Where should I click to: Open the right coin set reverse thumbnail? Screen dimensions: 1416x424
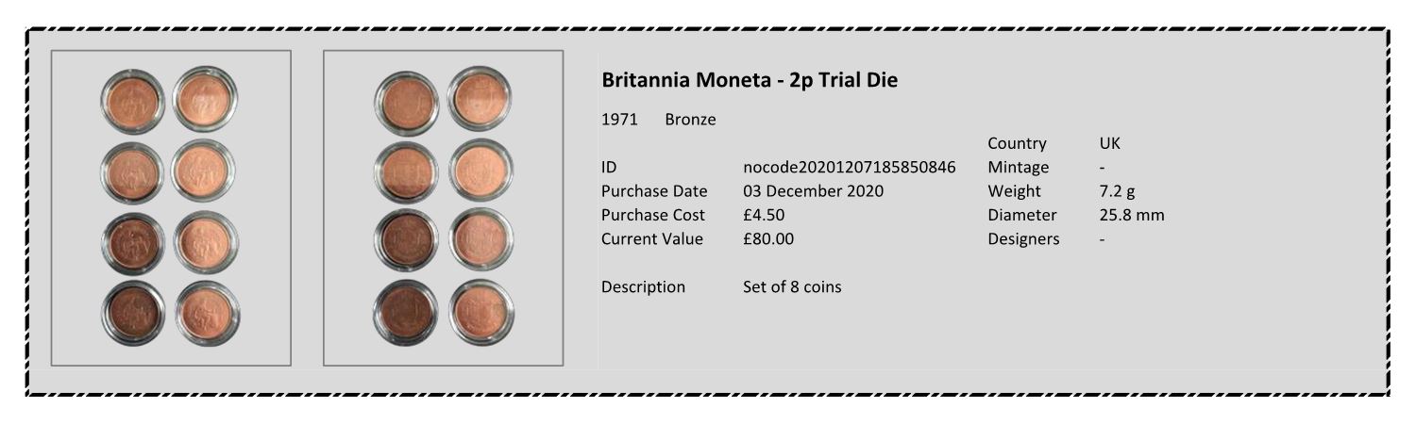[444, 207]
